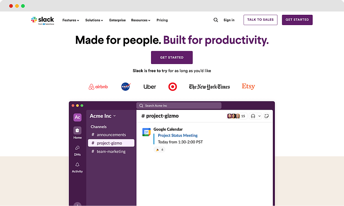
Task: Click the Channels section heading
Action: tap(98, 127)
